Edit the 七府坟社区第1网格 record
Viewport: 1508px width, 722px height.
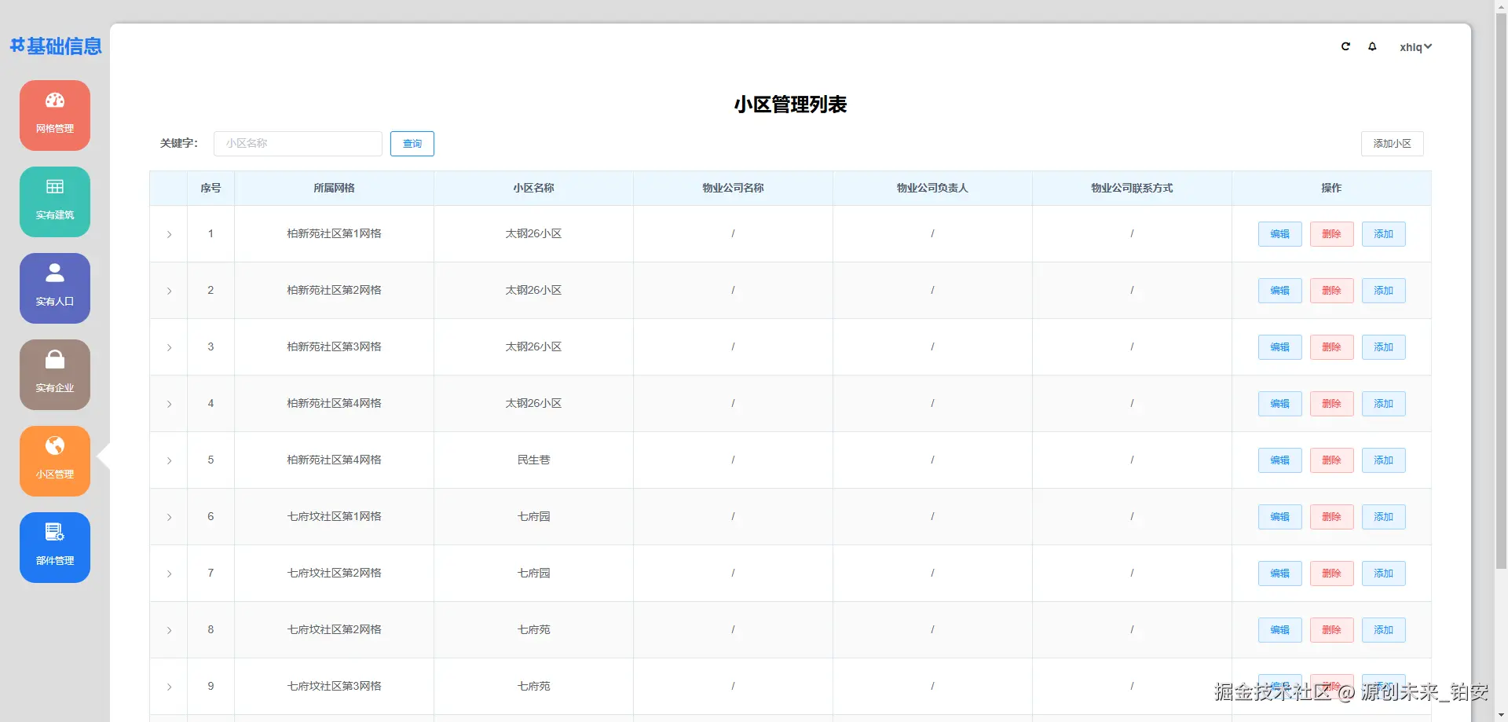[1279, 516]
